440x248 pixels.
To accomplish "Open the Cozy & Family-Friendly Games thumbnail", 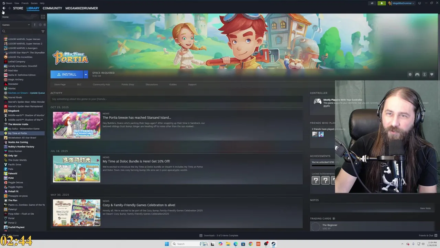I will click(76, 213).
